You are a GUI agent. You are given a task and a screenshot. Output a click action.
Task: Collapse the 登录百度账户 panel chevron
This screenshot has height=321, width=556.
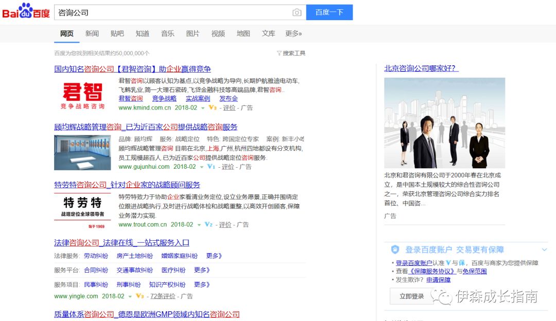coord(544,249)
